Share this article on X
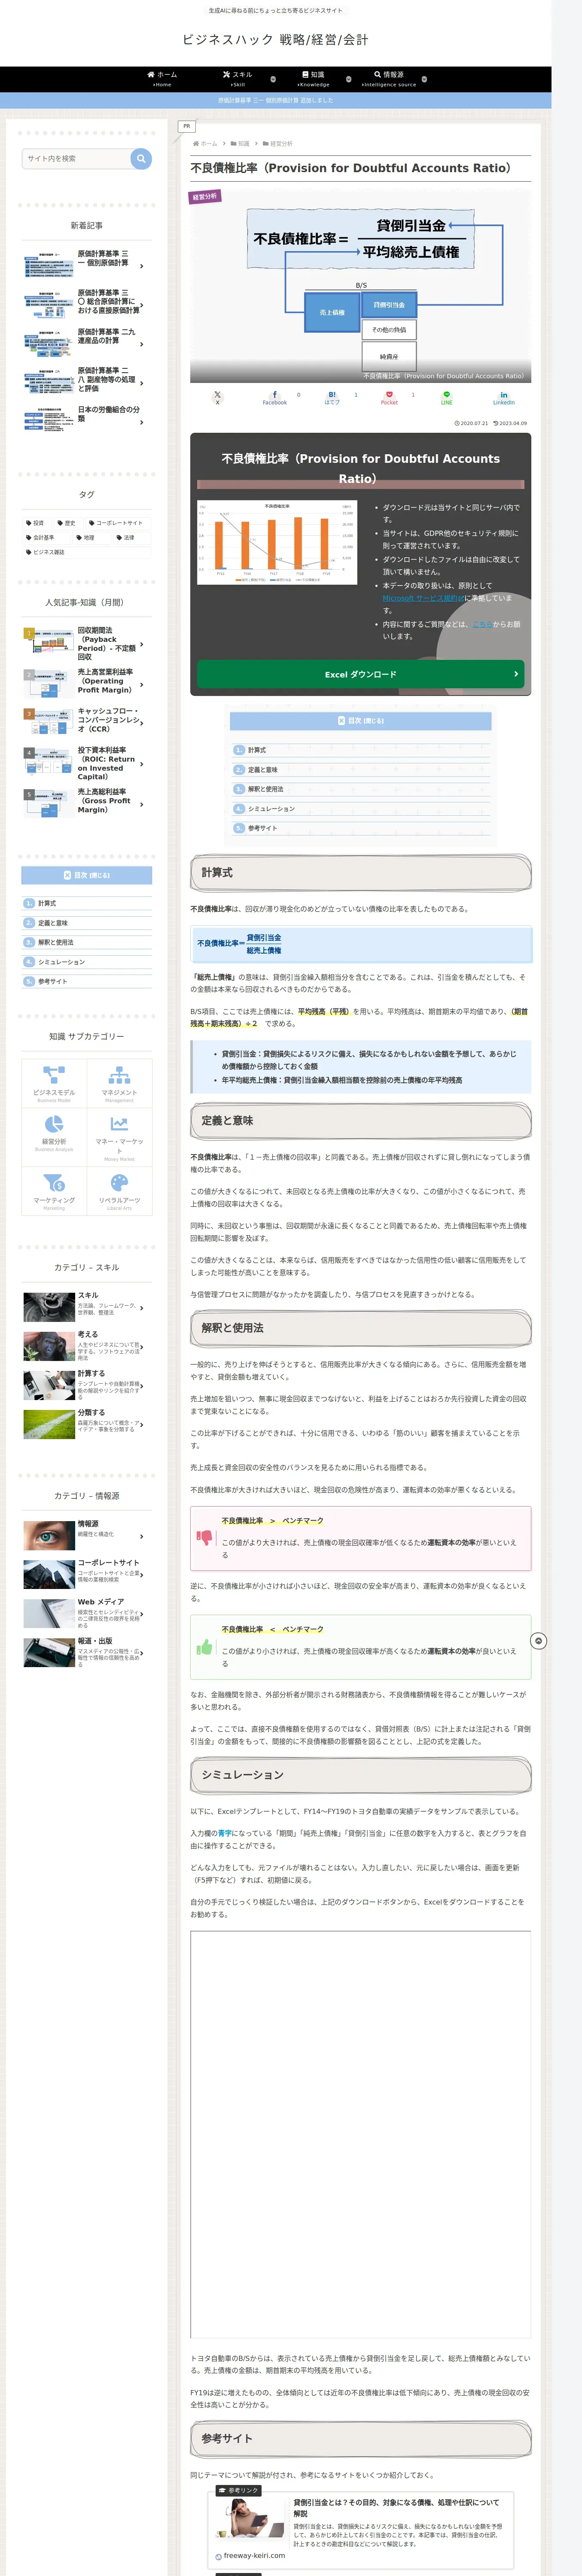582x2576 pixels. (x=217, y=397)
